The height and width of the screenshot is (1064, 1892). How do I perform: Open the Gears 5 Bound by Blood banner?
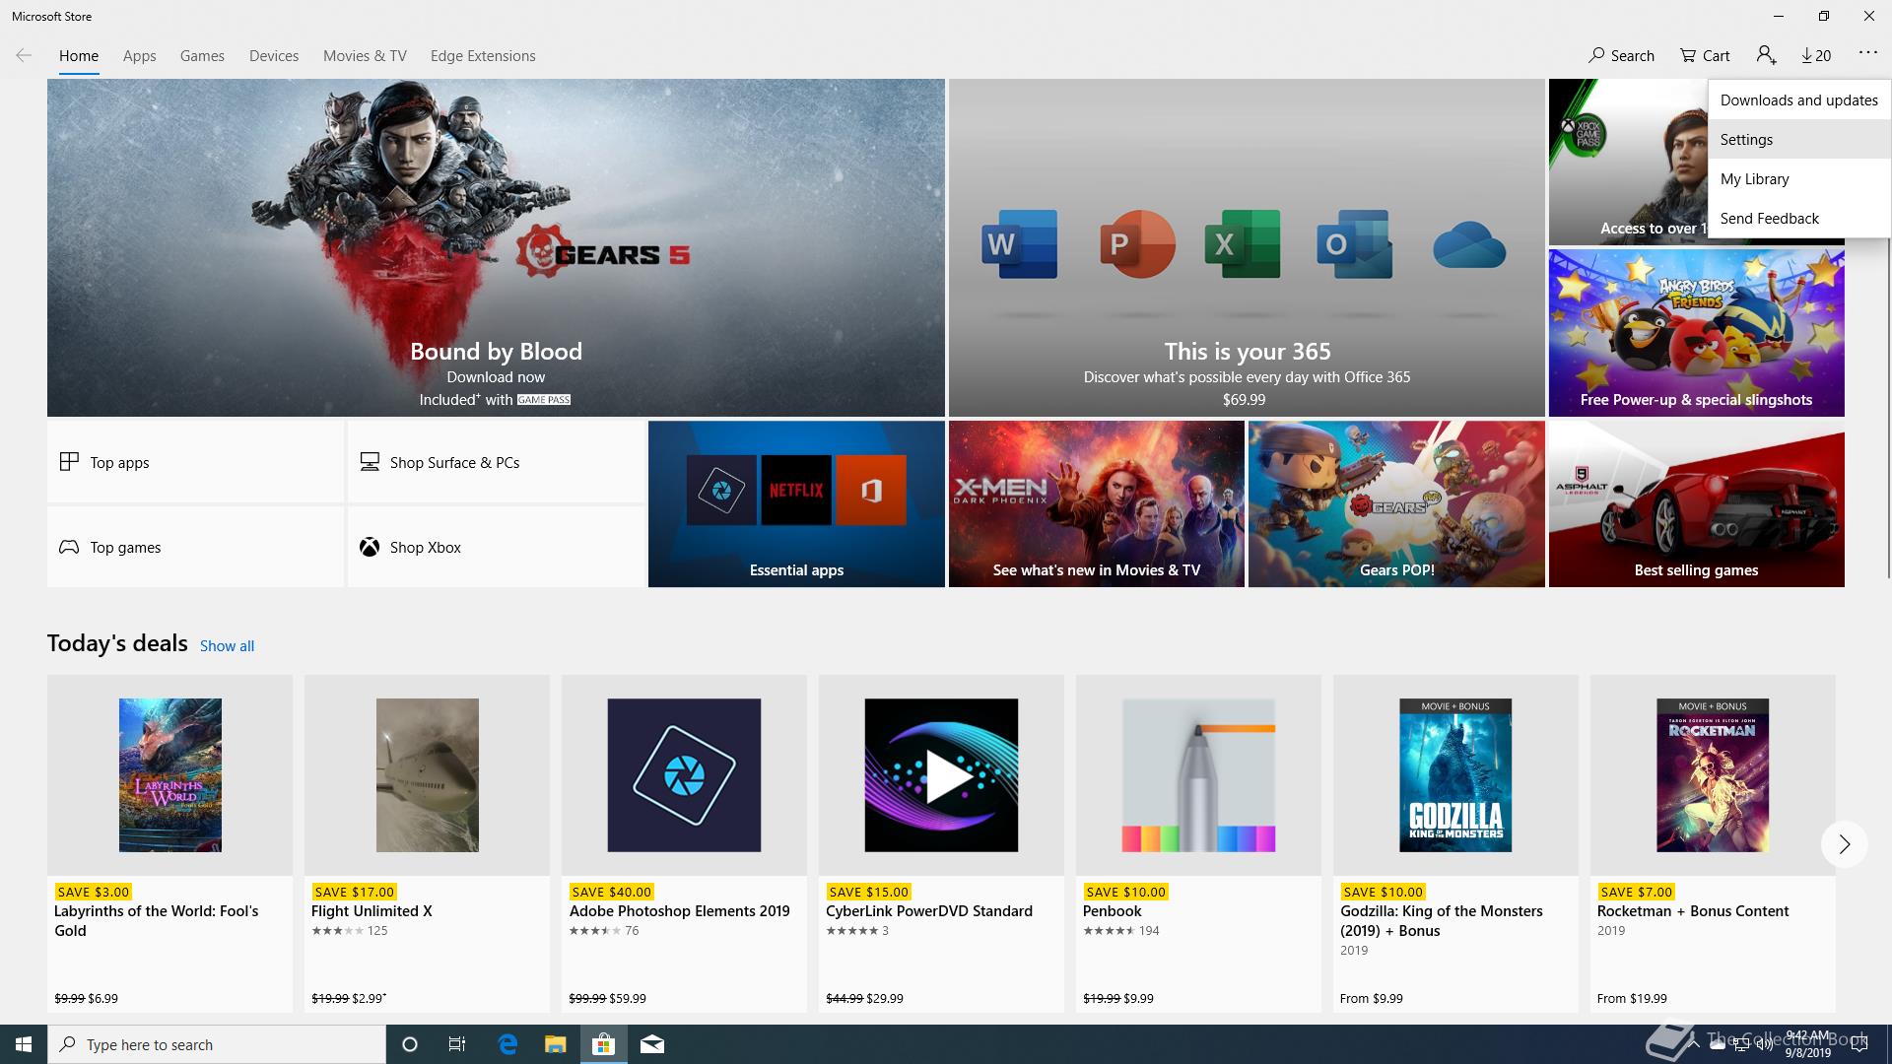(x=496, y=247)
